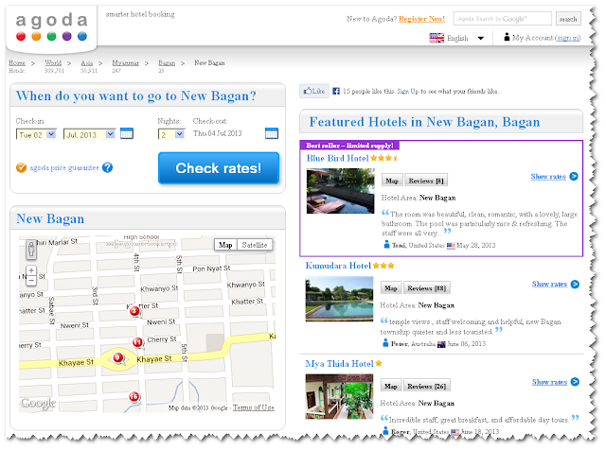This screenshot has width=606, height=450.
Task: Open the check-in calendar icon
Action: [126, 133]
